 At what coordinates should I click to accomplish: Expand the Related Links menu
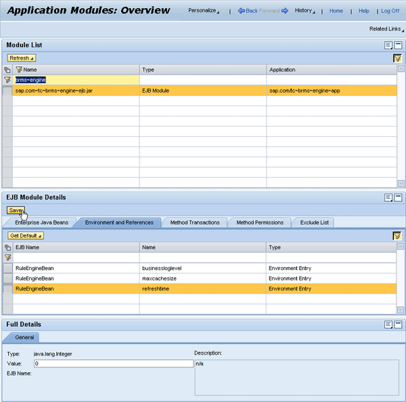(386, 29)
